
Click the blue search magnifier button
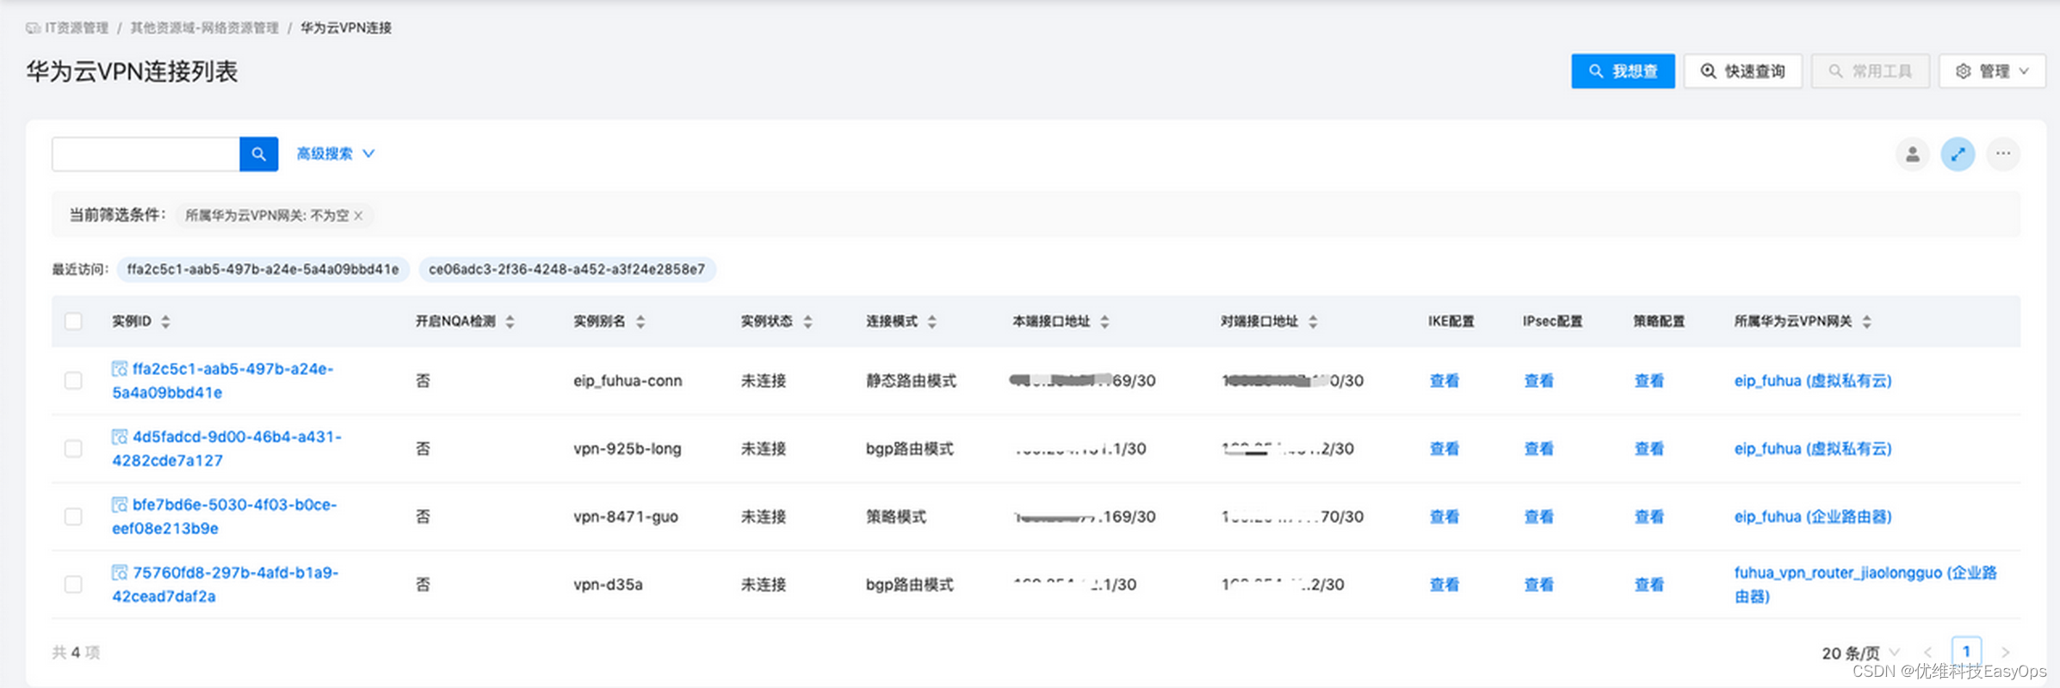tap(258, 154)
